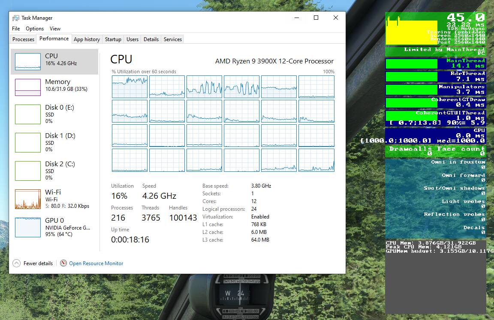Screen dimensions: 494x320
Task: Switch to the Processes tab
Action: point(23,39)
